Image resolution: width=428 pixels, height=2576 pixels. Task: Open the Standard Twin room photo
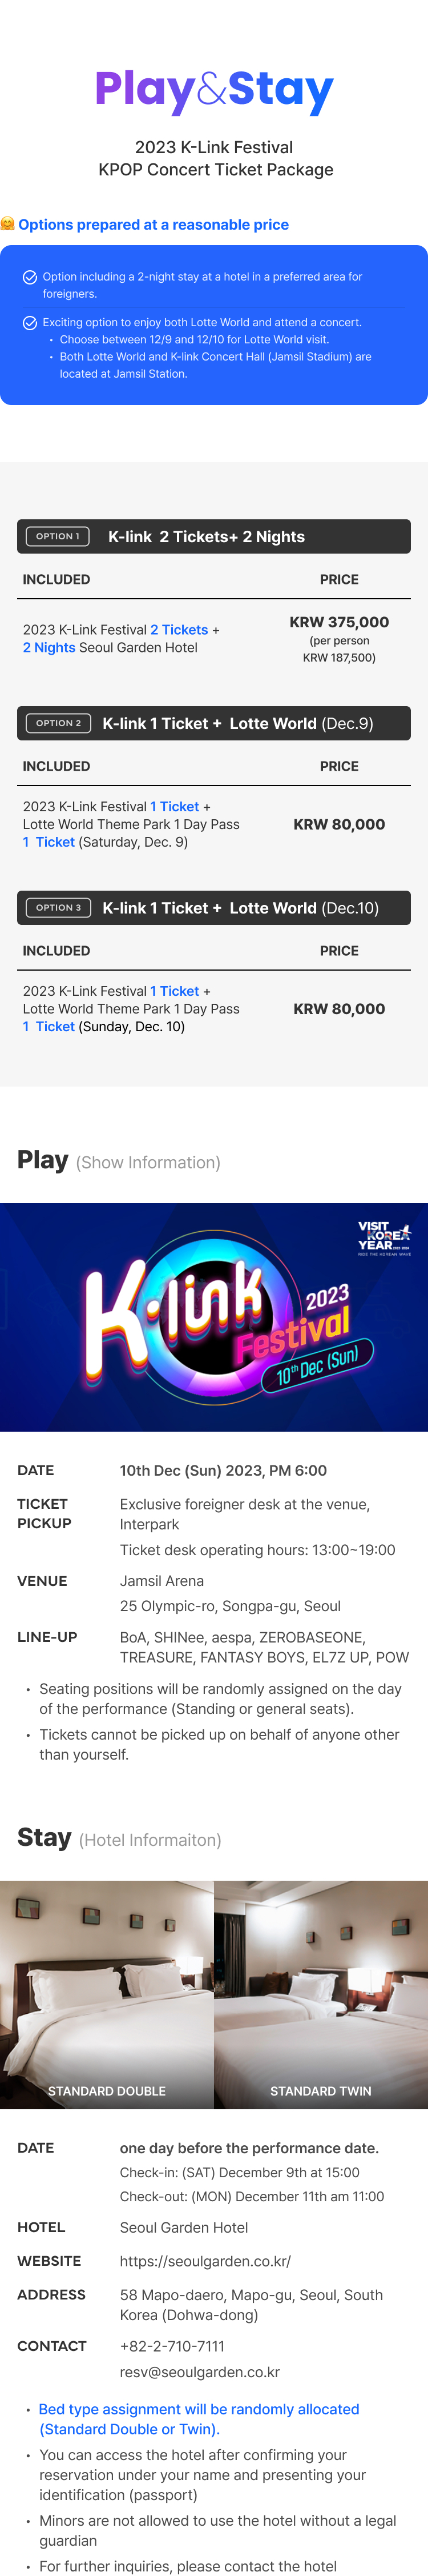321,1995
